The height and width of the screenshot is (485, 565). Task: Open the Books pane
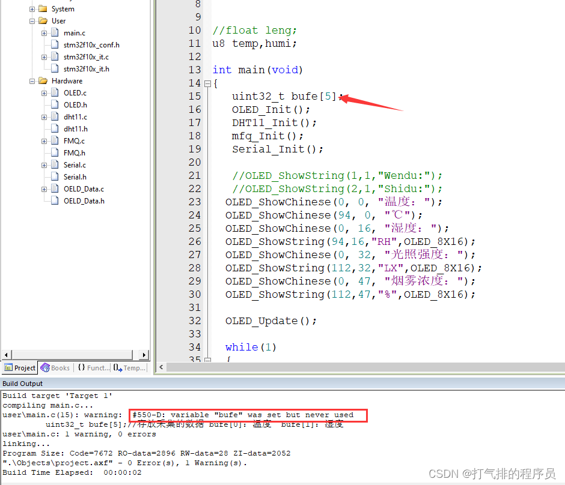55,367
